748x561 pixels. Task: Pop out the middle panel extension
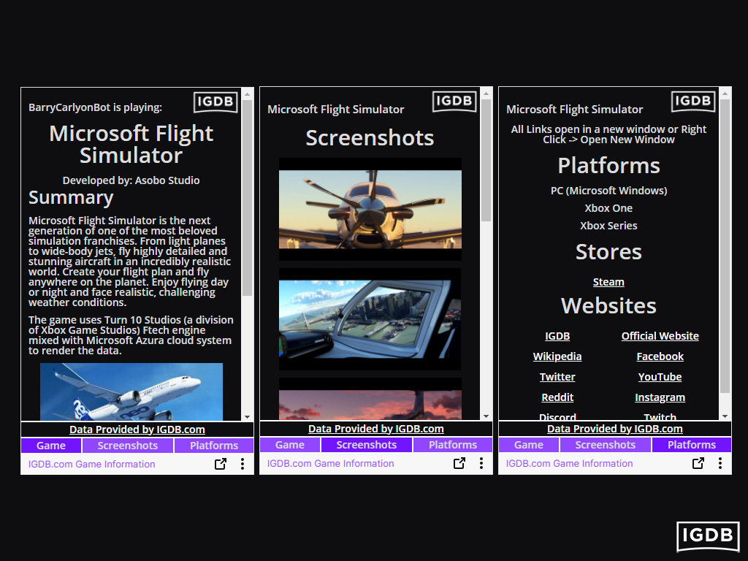(459, 462)
